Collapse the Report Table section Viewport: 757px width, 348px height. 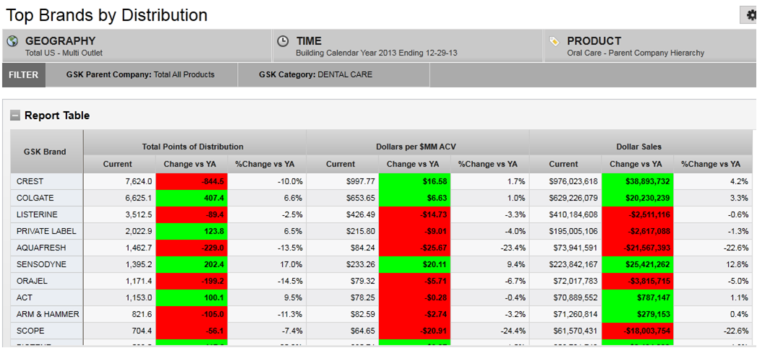click(x=14, y=116)
